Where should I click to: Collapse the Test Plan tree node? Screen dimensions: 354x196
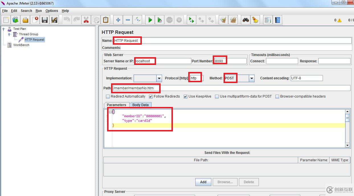point(4,29)
